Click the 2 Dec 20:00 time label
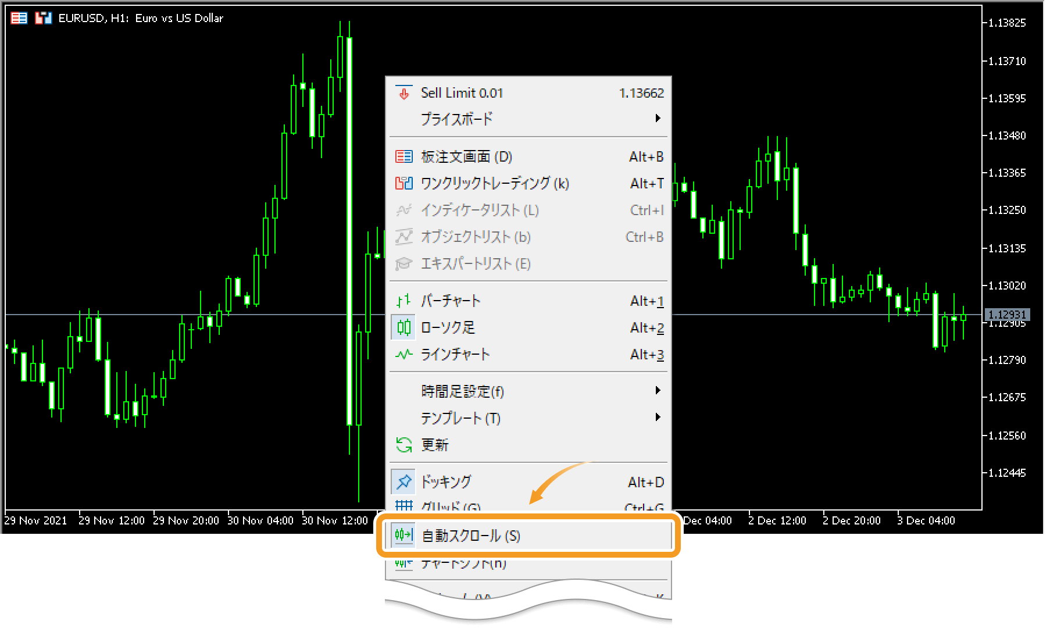The image size is (1050, 628). (x=852, y=520)
